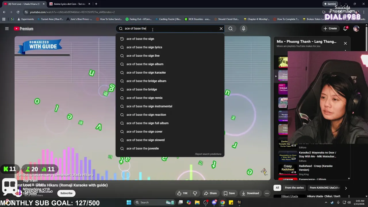Open Sticky Notes from taskbar
Screen dimensions: 368x207
[x=231, y=202]
